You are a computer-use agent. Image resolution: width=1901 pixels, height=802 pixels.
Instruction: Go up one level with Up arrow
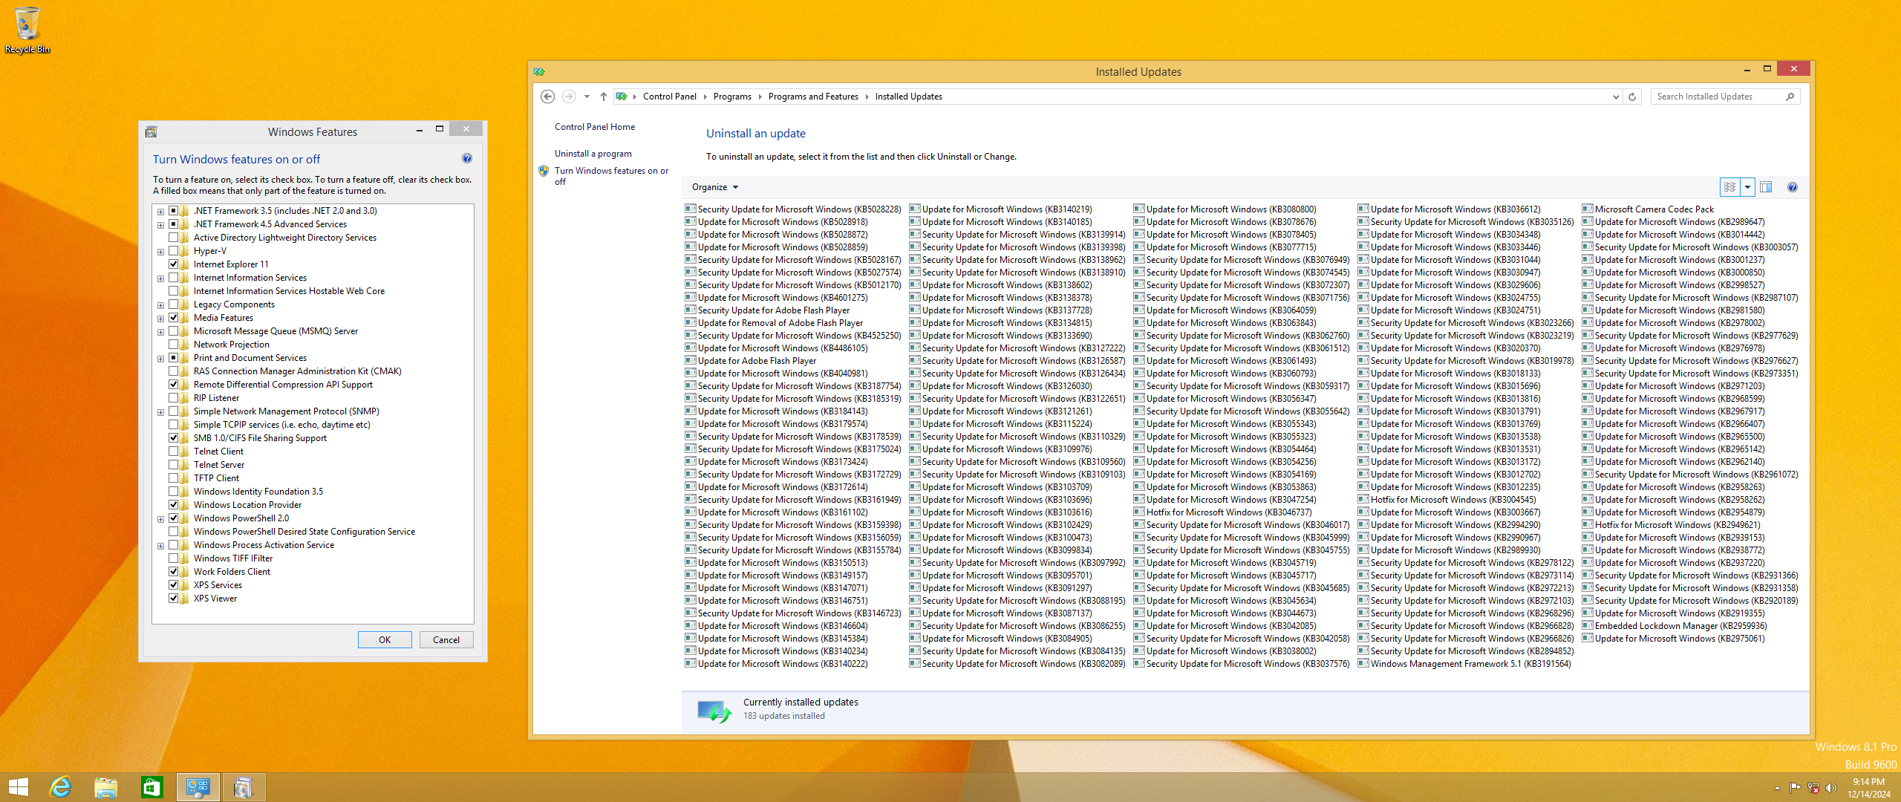(604, 97)
